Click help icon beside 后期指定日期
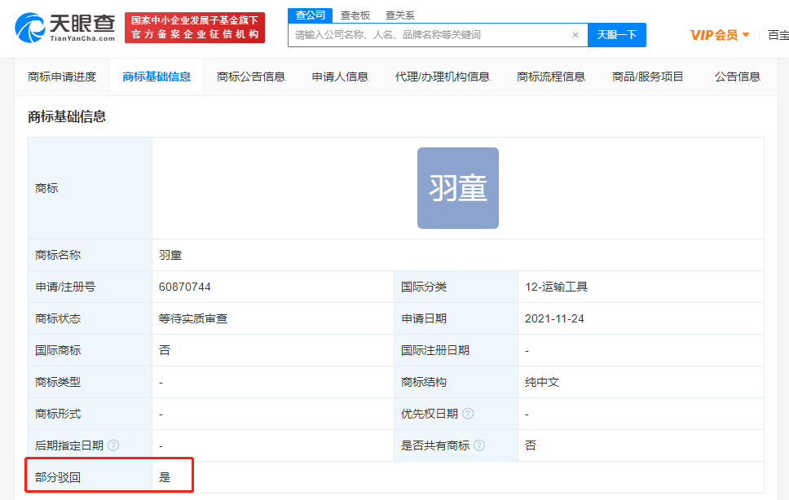 [x=113, y=445]
